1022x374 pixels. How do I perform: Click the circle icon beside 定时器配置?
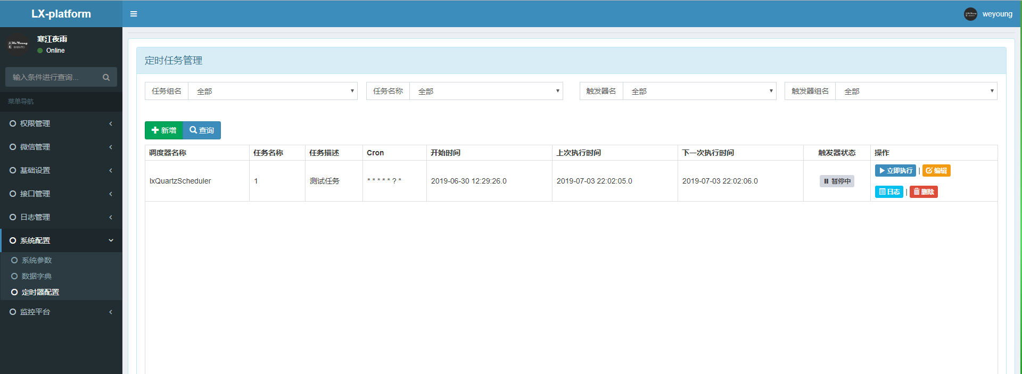pos(14,292)
